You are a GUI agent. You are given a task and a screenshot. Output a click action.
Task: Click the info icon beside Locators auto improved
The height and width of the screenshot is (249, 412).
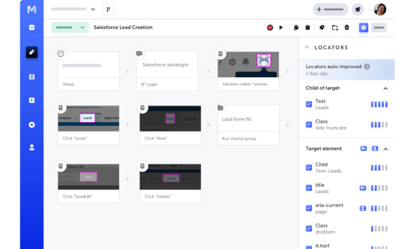click(367, 66)
